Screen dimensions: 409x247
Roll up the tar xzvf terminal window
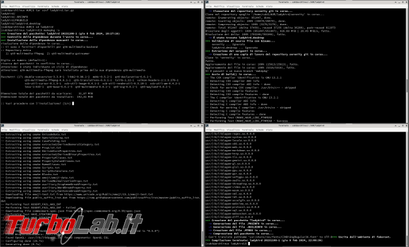click(191, 2)
